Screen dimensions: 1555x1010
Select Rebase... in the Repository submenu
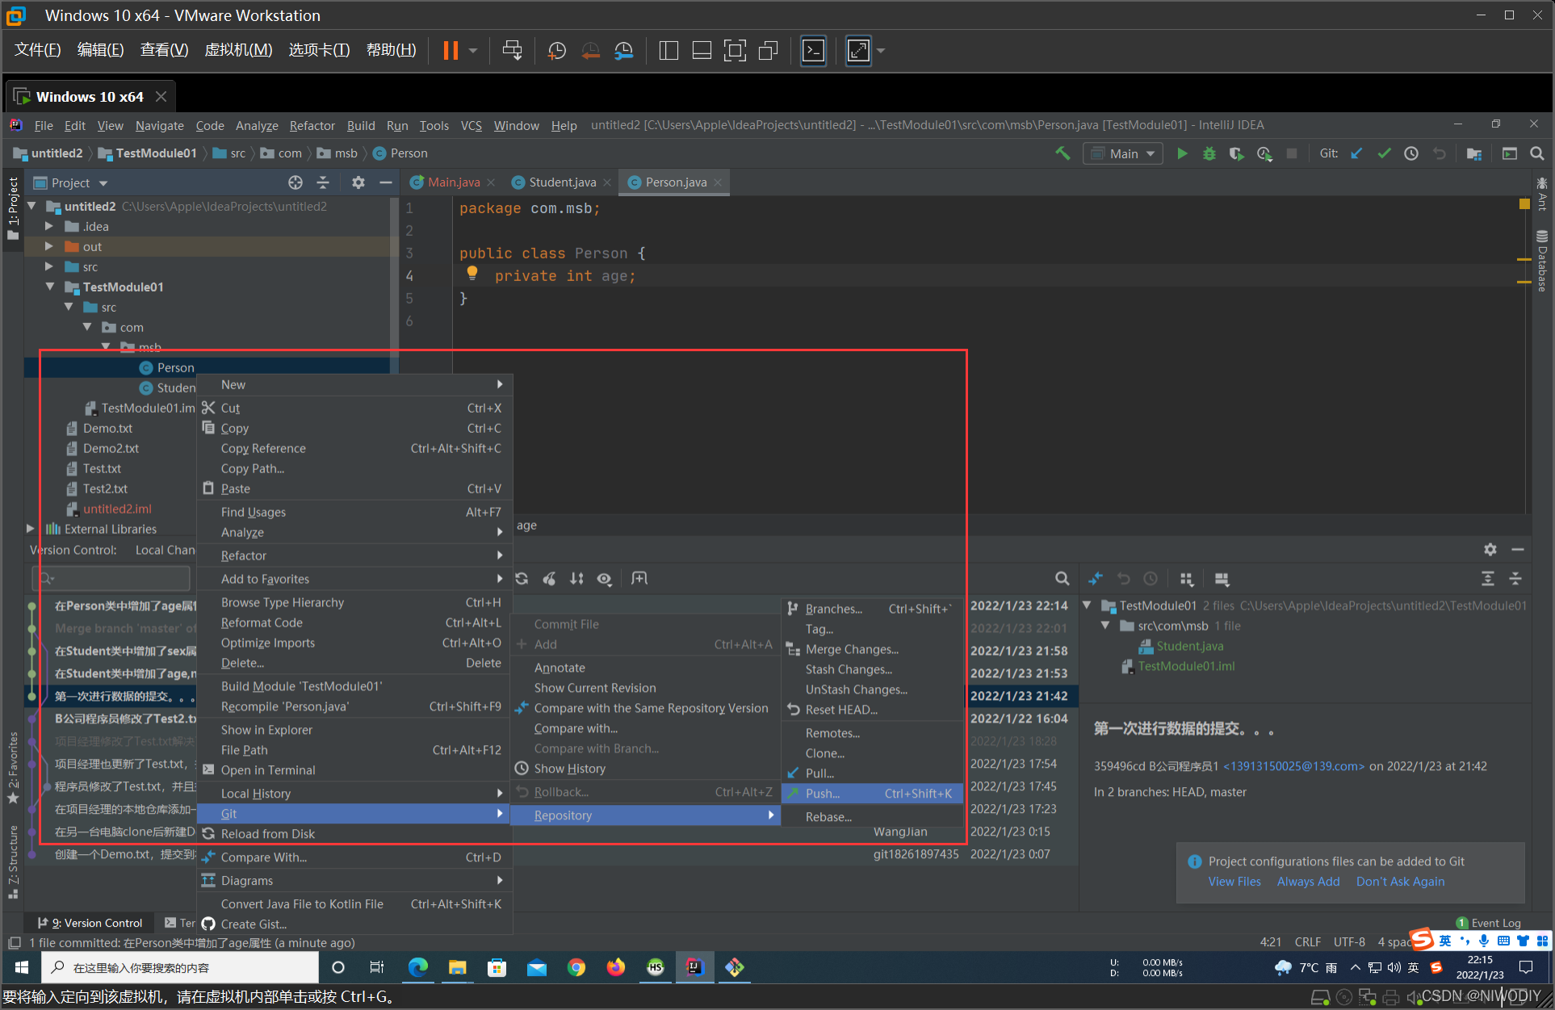click(873, 817)
